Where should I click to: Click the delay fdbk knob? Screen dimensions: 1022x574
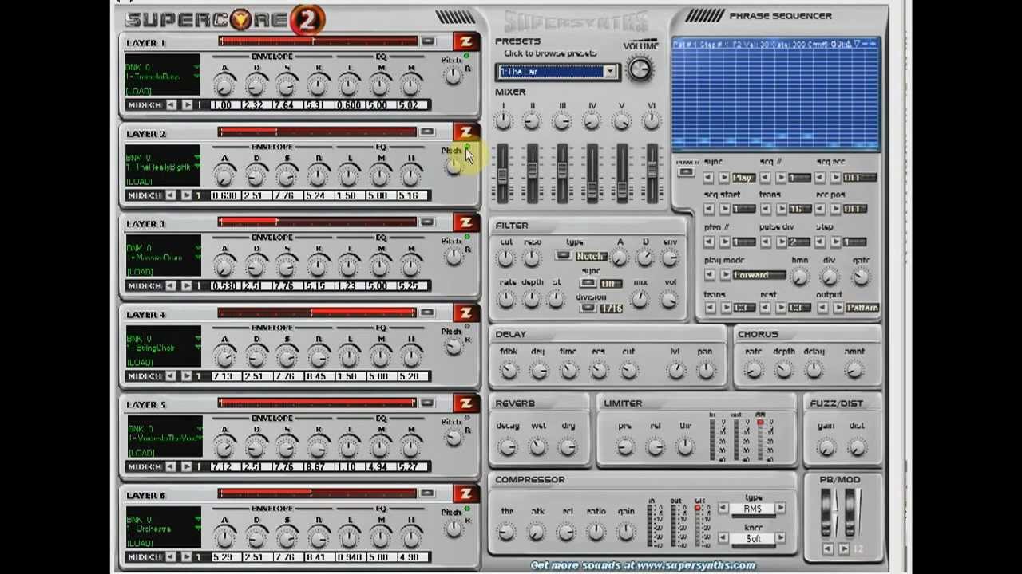click(x=509, y=369)
